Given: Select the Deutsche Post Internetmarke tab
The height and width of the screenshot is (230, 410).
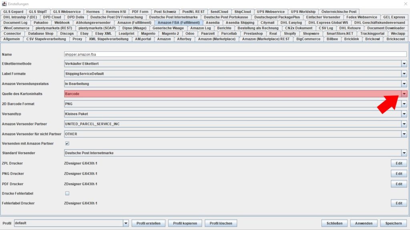Looking at the screenshot, I should pos(173,17).
